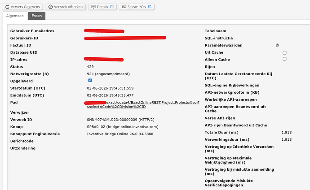Click the Rijen label
The width and height of the screenshot is (310, 190).
[x=210, y=67]
